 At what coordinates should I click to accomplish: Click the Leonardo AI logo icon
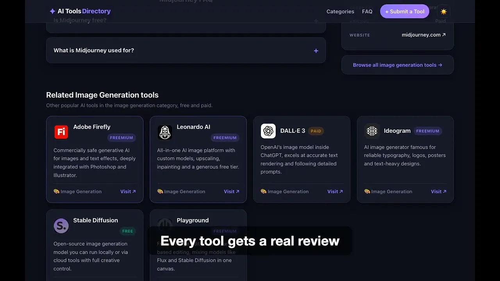pyautogui.click(x=165, y=132)
